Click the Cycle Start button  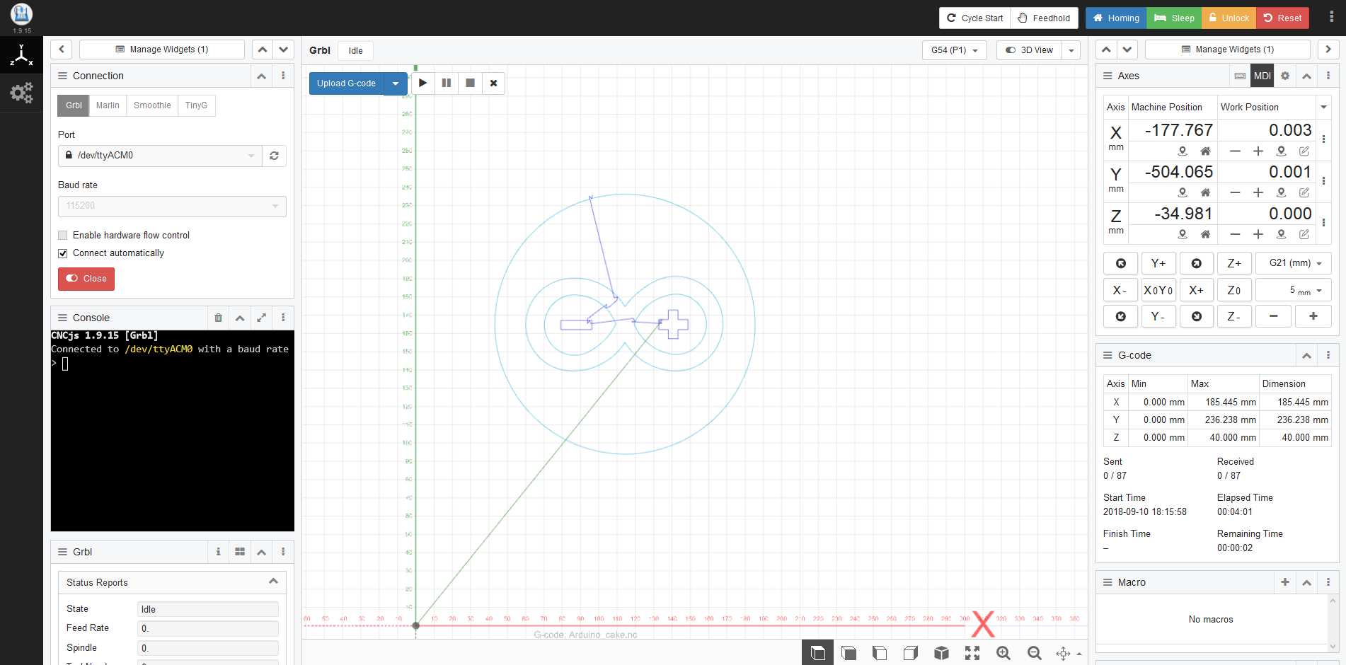click(x=974, y=18)
